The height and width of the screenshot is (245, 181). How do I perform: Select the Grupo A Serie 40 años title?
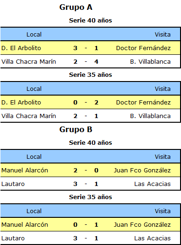(90, 21)
